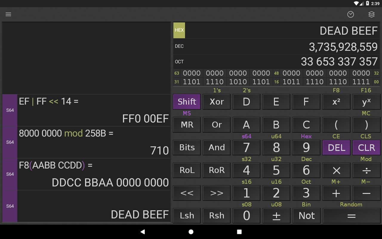The height and width of the screenshot is (239, 382).
Task: Select the HEX display mode row
Action: point(276,30)
